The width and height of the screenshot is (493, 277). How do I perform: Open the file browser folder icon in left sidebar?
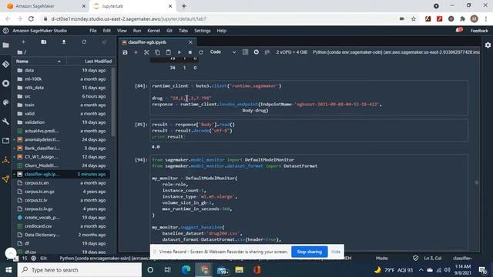coord(5,45)
